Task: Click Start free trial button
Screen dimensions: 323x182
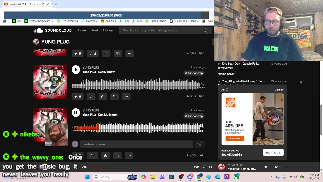Action: (x=273, y=153)
